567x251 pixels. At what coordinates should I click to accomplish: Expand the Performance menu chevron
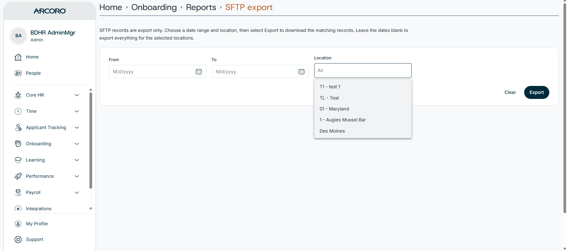(x=77, y=176)
